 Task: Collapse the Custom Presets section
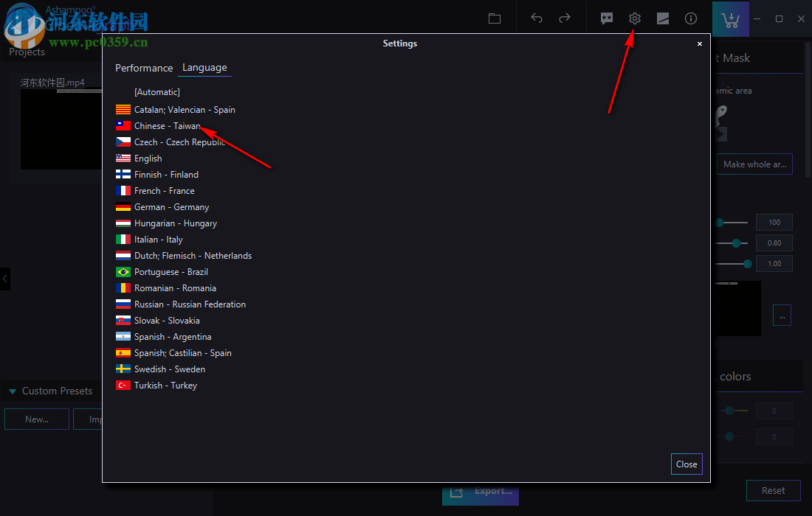point(13,391)
